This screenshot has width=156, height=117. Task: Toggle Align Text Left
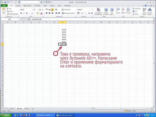point(47,13)
